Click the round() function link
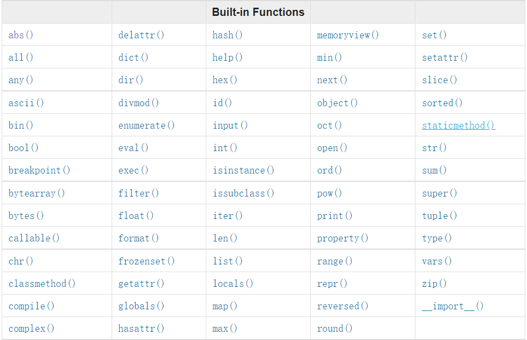Viewport: 527px width, 340px height. [x=334, y=329]
